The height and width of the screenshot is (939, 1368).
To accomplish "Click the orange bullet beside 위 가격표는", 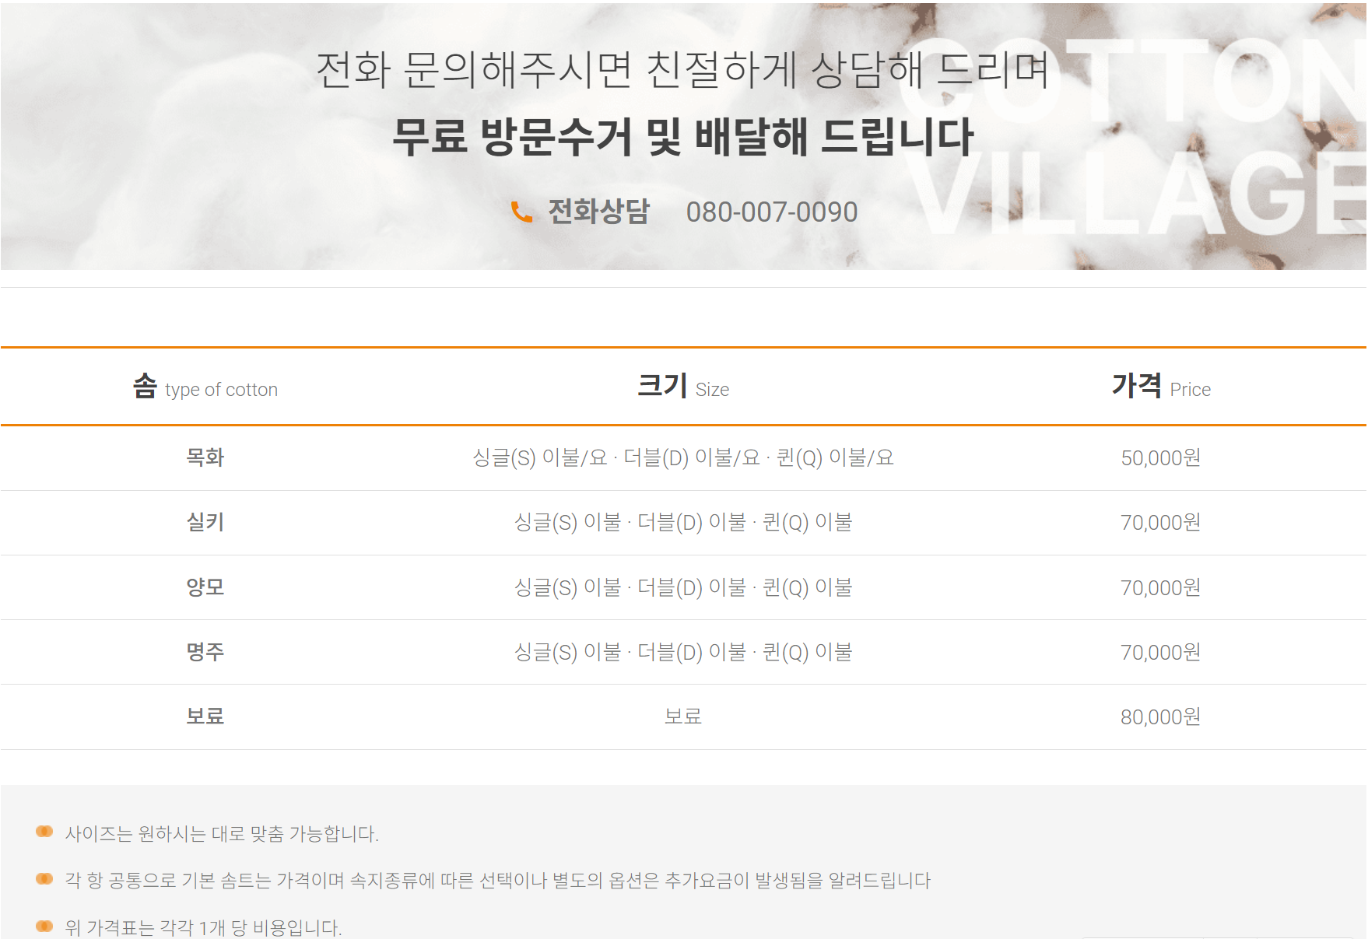I will point(44,926).
